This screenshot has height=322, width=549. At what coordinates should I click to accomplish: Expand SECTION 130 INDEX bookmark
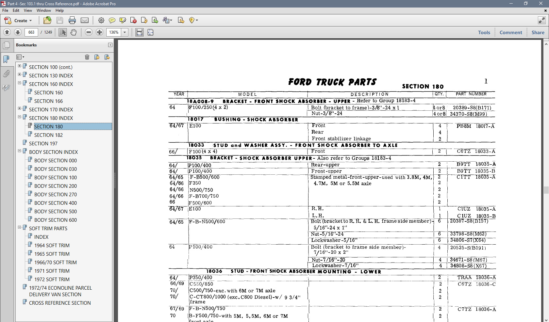[19, 74]
